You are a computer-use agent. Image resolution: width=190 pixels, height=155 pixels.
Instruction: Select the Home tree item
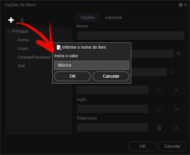point(23,40)
